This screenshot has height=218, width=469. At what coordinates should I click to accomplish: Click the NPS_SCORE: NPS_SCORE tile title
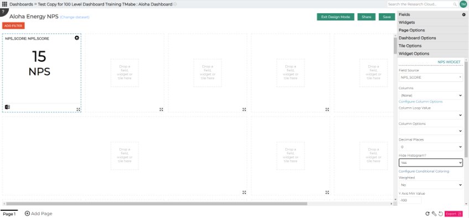pos(27,39)
